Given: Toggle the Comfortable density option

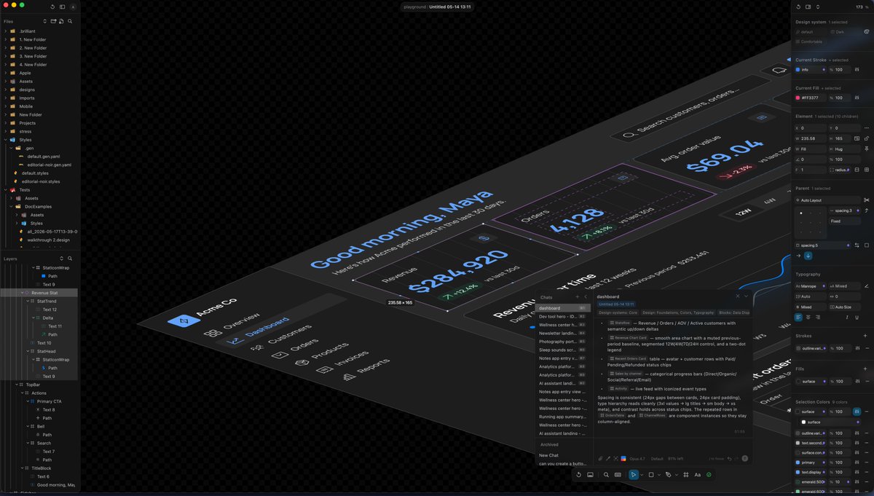Looking at the screenshot, I should click(811, 42).
